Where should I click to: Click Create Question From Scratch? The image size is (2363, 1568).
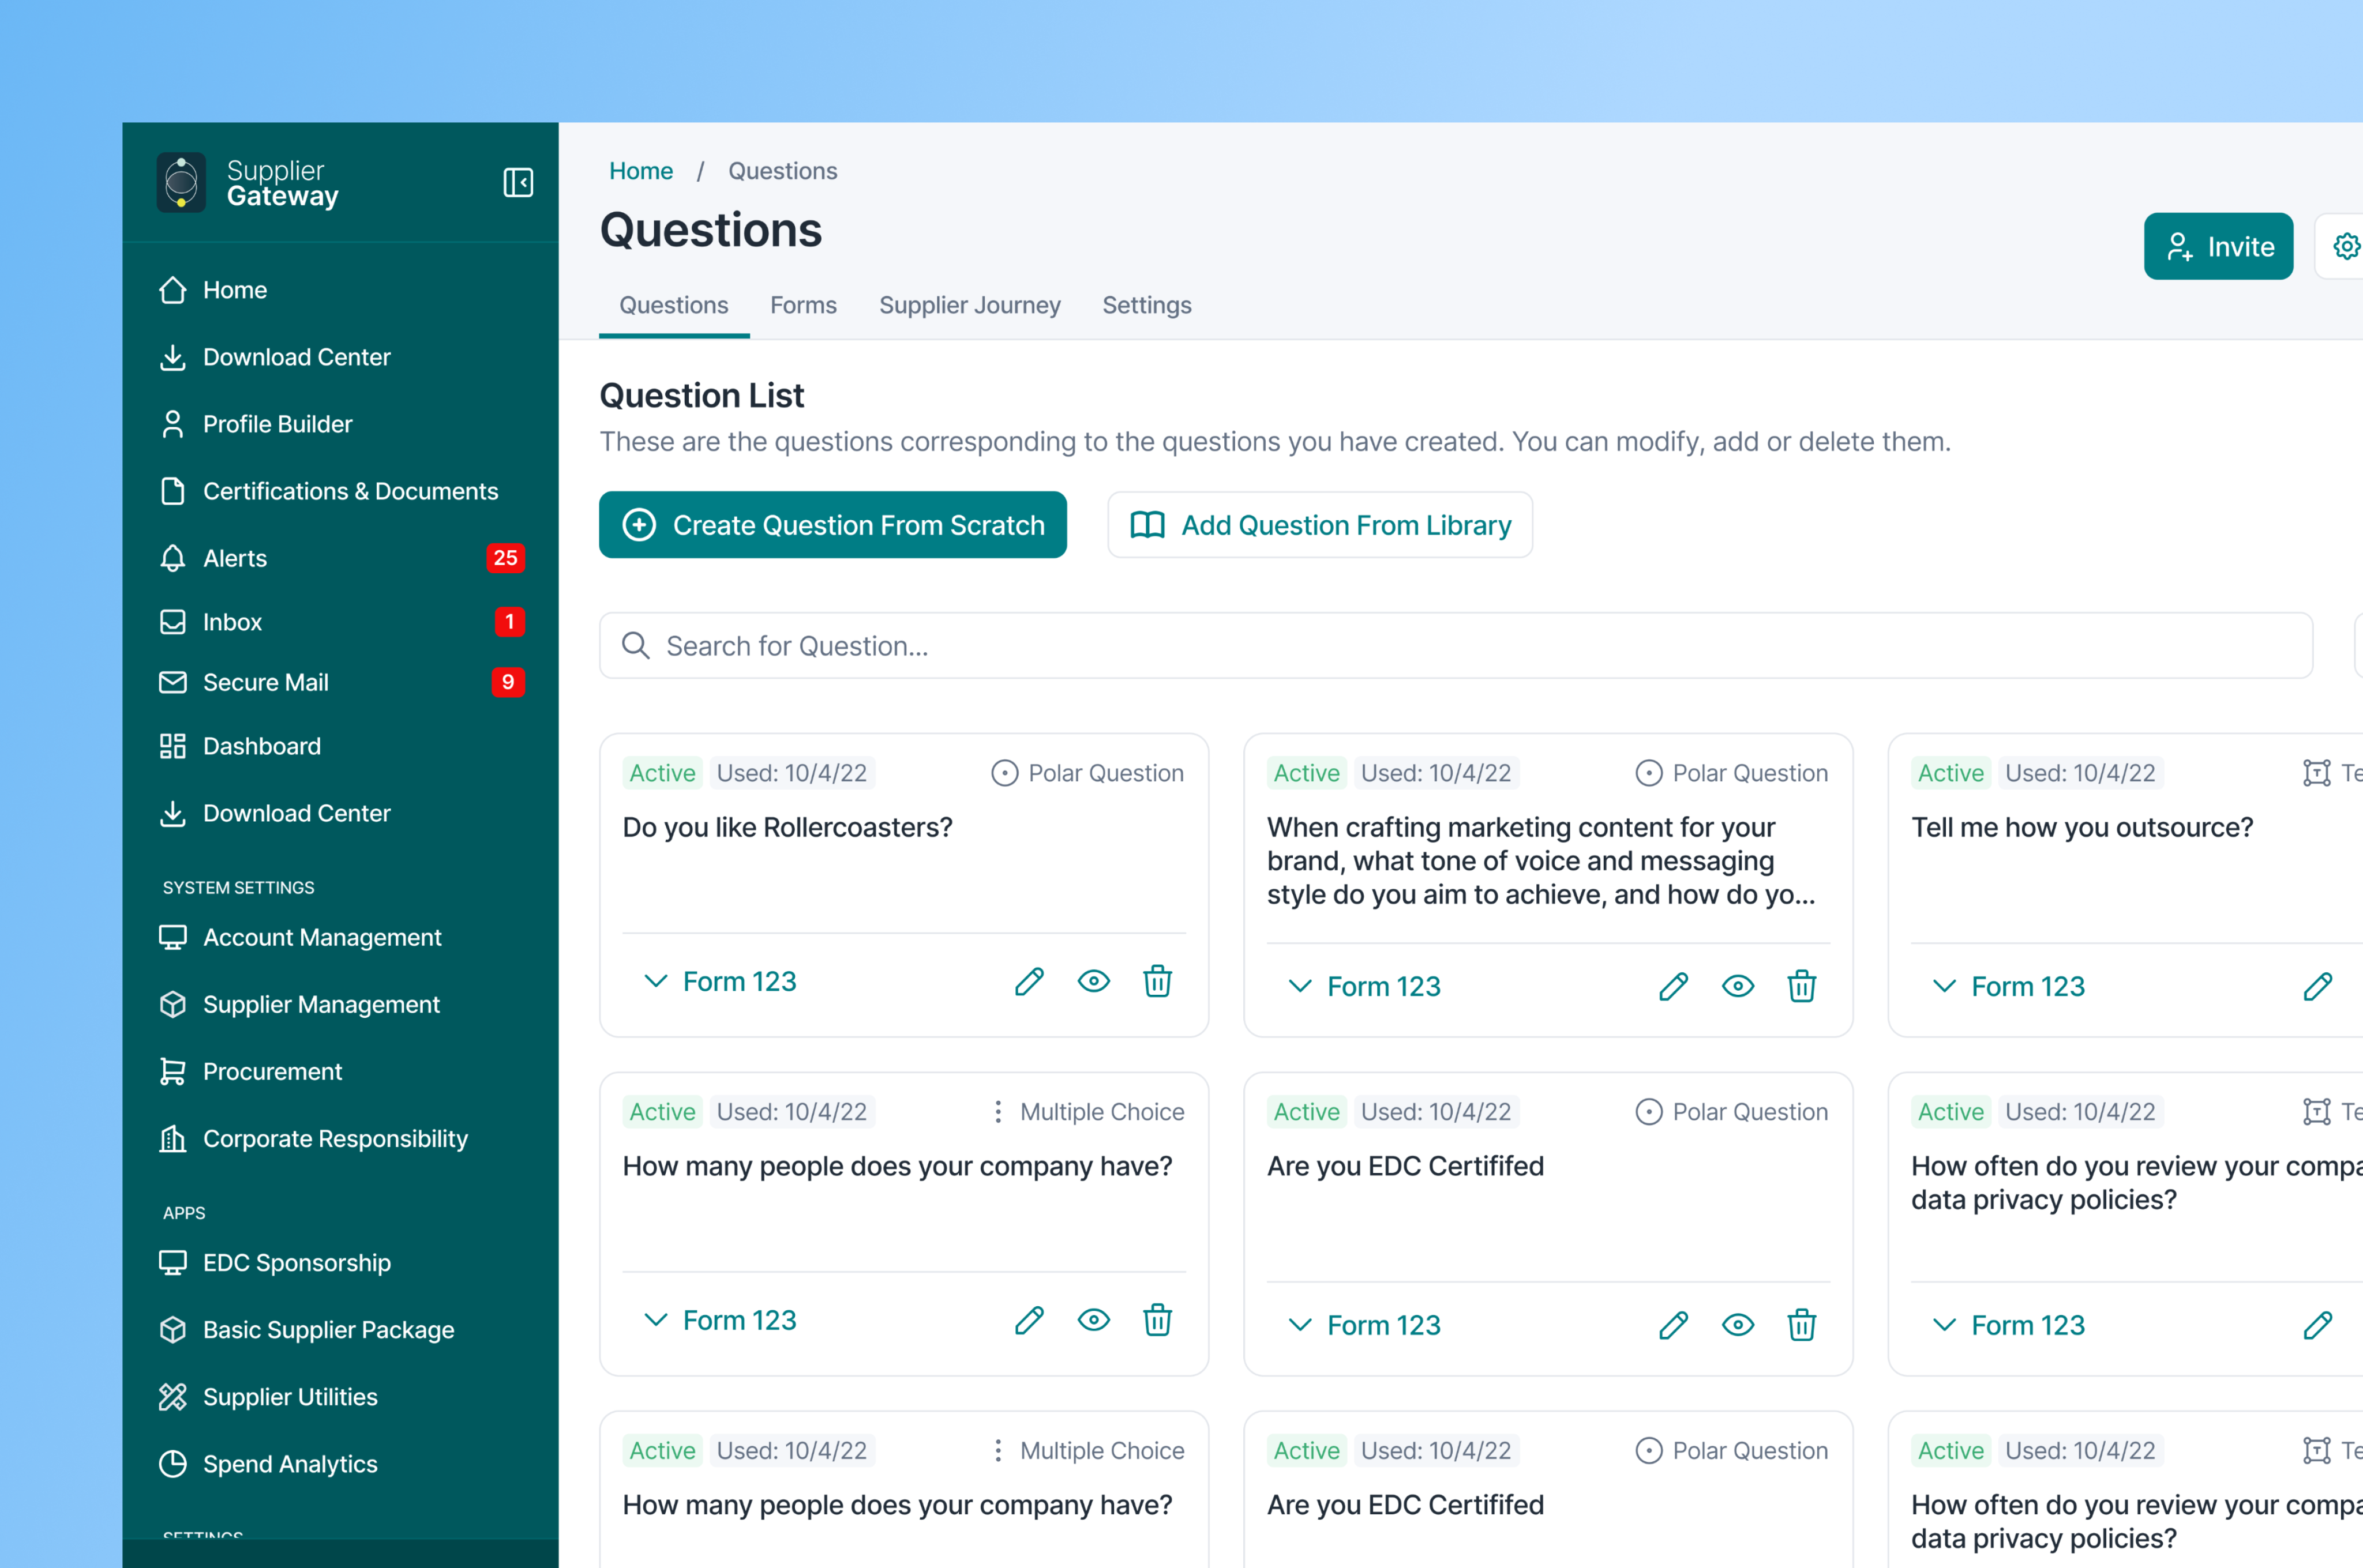(832, 525)
